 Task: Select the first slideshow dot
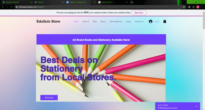click(96, 97)
